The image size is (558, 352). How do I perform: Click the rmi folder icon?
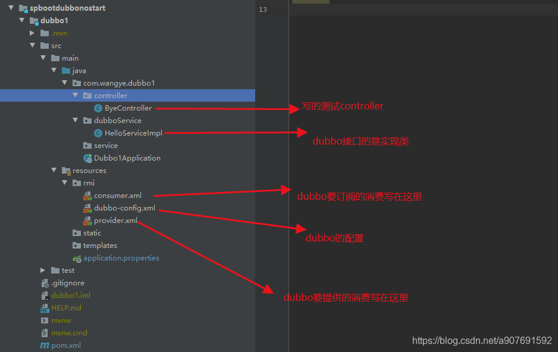coord(77,183)
